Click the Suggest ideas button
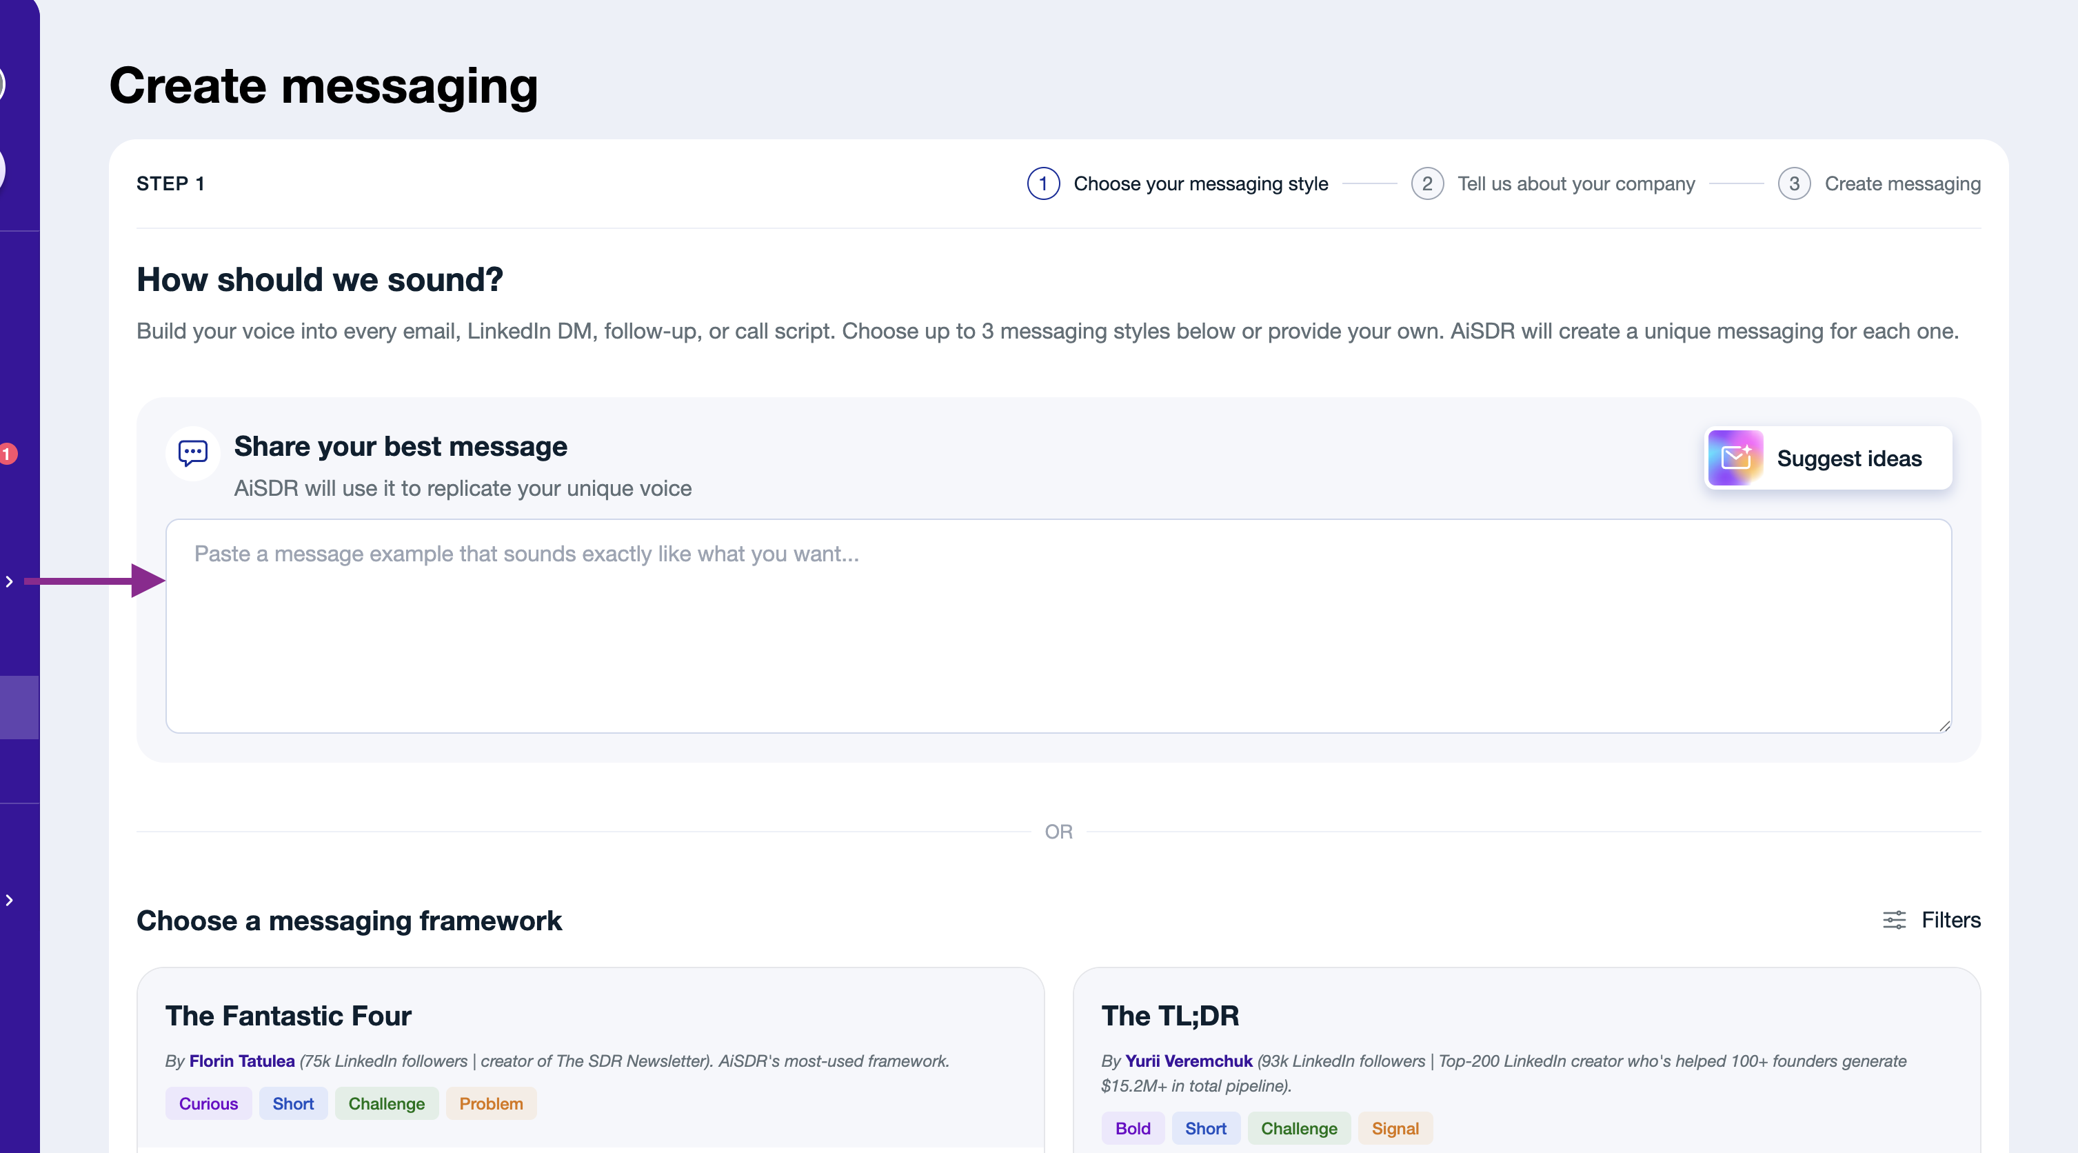Image resolution: width=2078 pixels, height=1153 pixels. pyautogui.click(x=1828, y=457)
